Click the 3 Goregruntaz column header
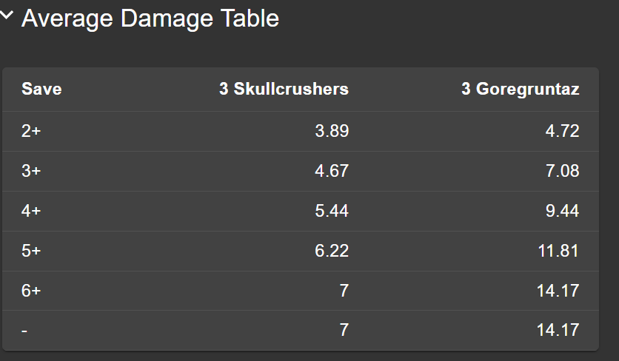This screenshot has width=619, height=361. coord(520,90)
